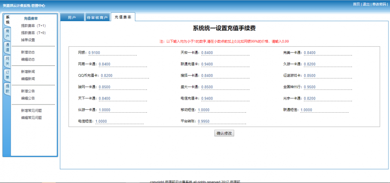Open the 修改密码 link
The height and width of the screenshot is (183, 390).
pos(379,4)
